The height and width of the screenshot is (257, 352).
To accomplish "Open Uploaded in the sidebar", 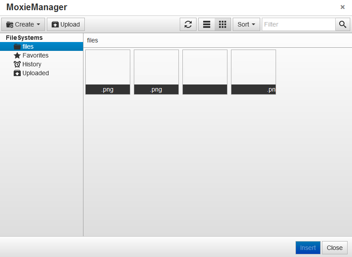I will click(35, 73).
